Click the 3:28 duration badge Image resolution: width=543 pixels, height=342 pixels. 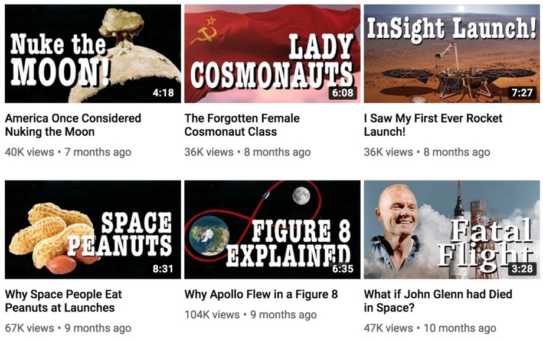click(x=522, y=269)
